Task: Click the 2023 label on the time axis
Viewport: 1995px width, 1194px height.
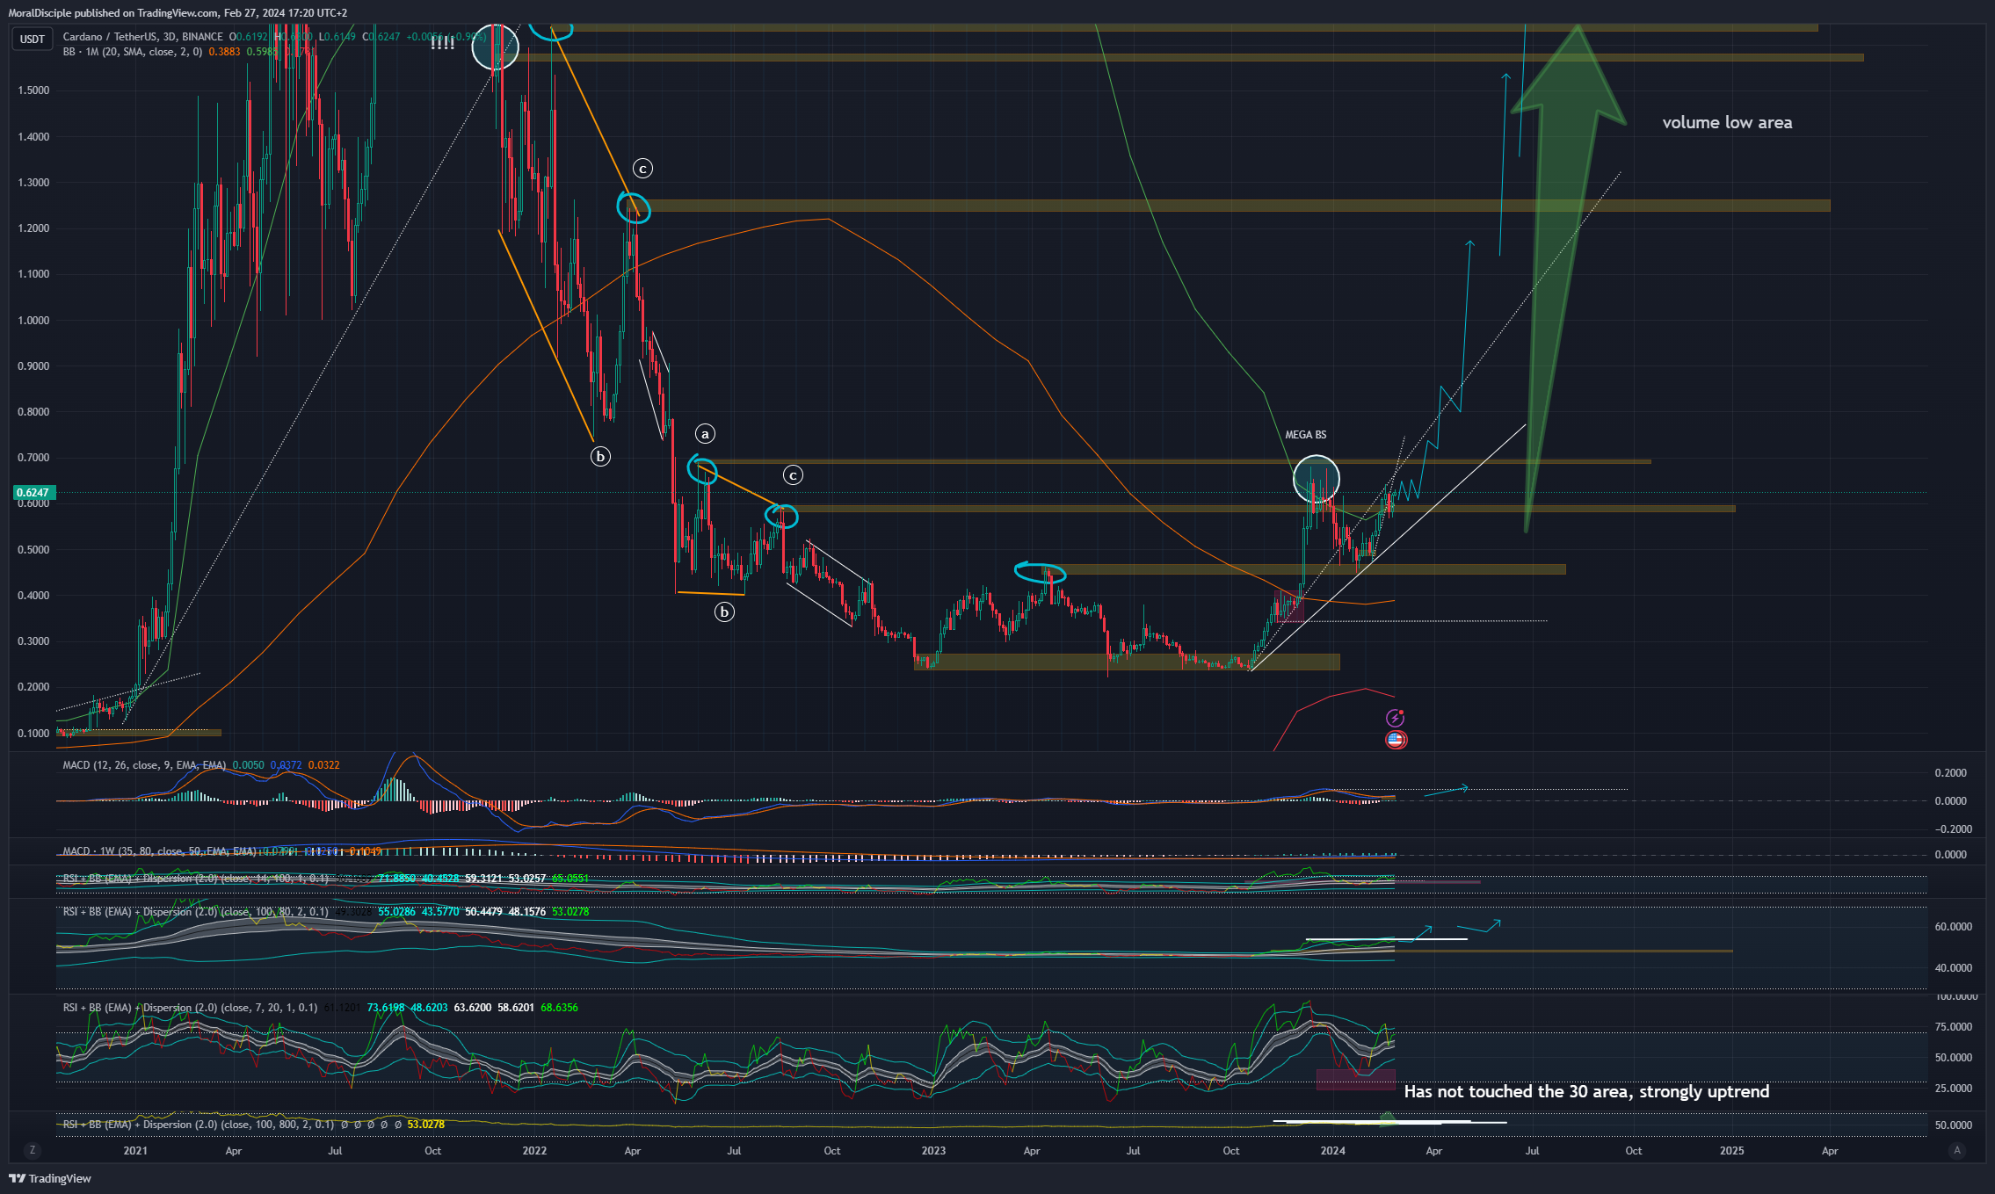Action: [933, 1151]
